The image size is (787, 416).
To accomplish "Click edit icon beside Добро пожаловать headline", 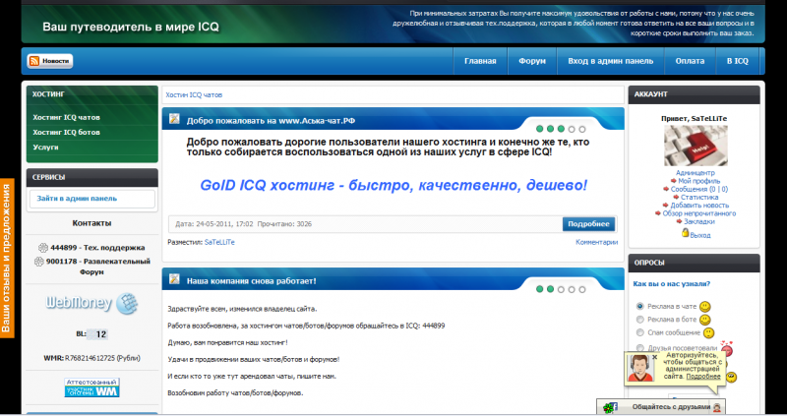I will click(x=174, y=119).
